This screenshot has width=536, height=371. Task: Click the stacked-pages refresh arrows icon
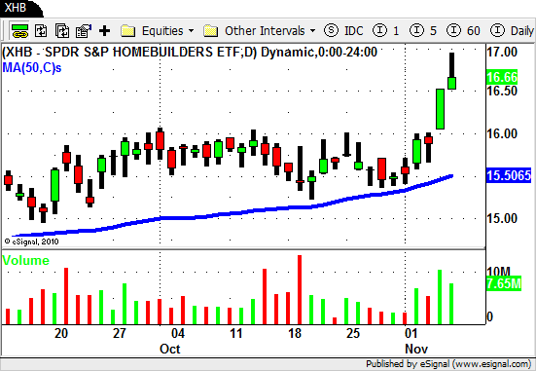(x=62, y=31)
